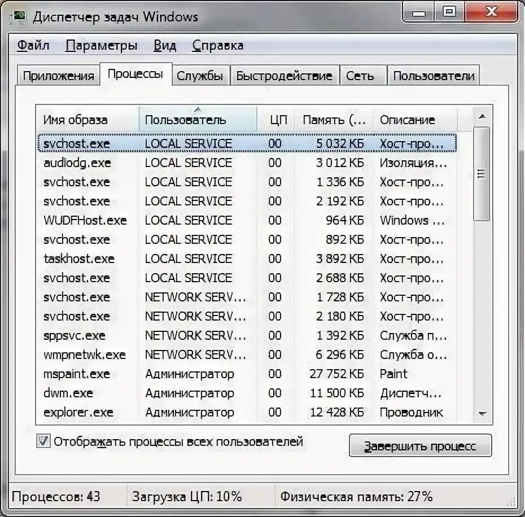Image resolution: width=525 pixels, height=517 pixels.
Task: Click the Paint description cell
Action: (394, 374)
